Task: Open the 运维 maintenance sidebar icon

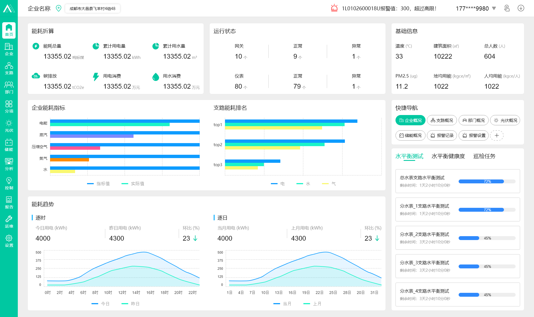Action: point(9,222)
